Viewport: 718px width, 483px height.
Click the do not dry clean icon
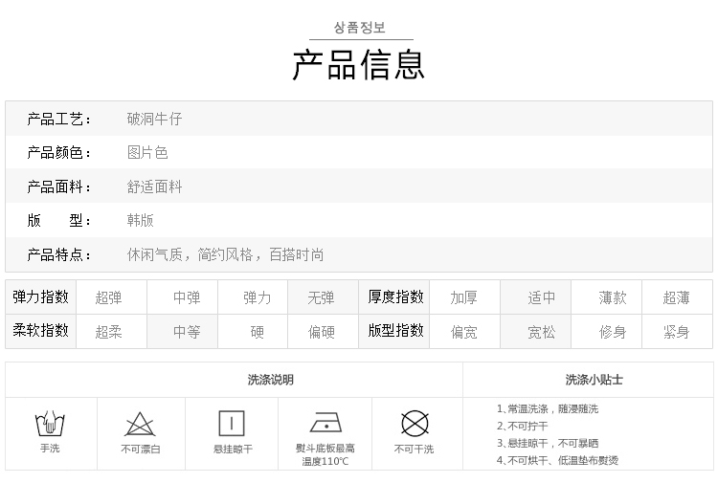coord(414,424)
